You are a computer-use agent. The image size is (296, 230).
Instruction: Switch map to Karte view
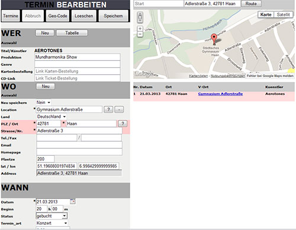pyautogui.click(x=266, y=15)
